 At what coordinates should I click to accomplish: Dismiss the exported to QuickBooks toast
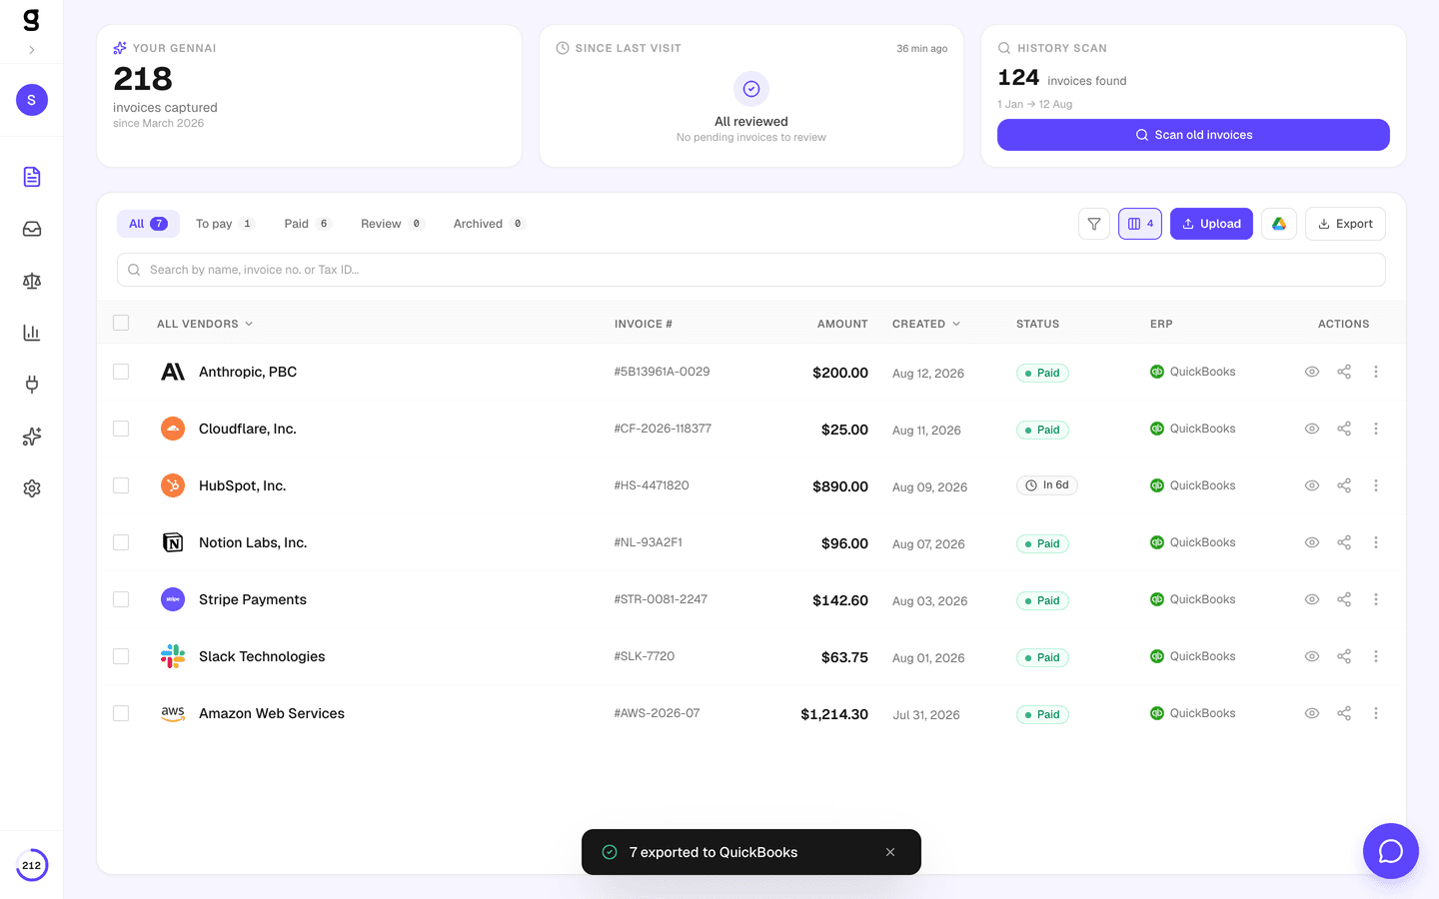[890, 852]
